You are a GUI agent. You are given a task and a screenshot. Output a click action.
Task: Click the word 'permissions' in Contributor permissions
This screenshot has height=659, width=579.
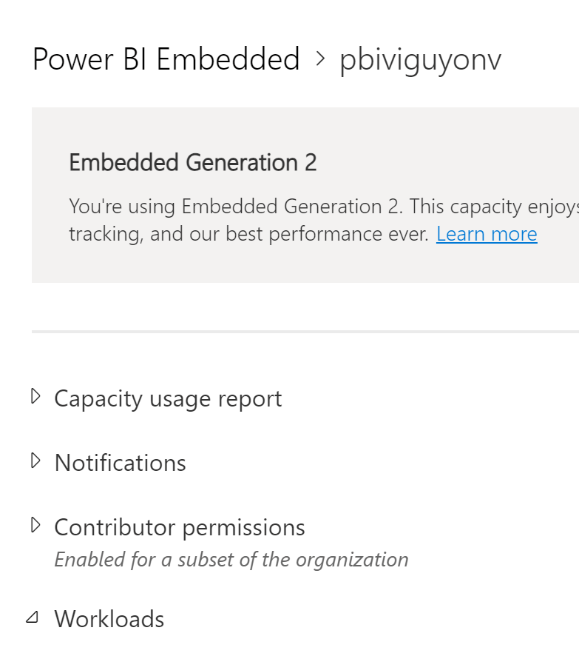tap(243, 527)
